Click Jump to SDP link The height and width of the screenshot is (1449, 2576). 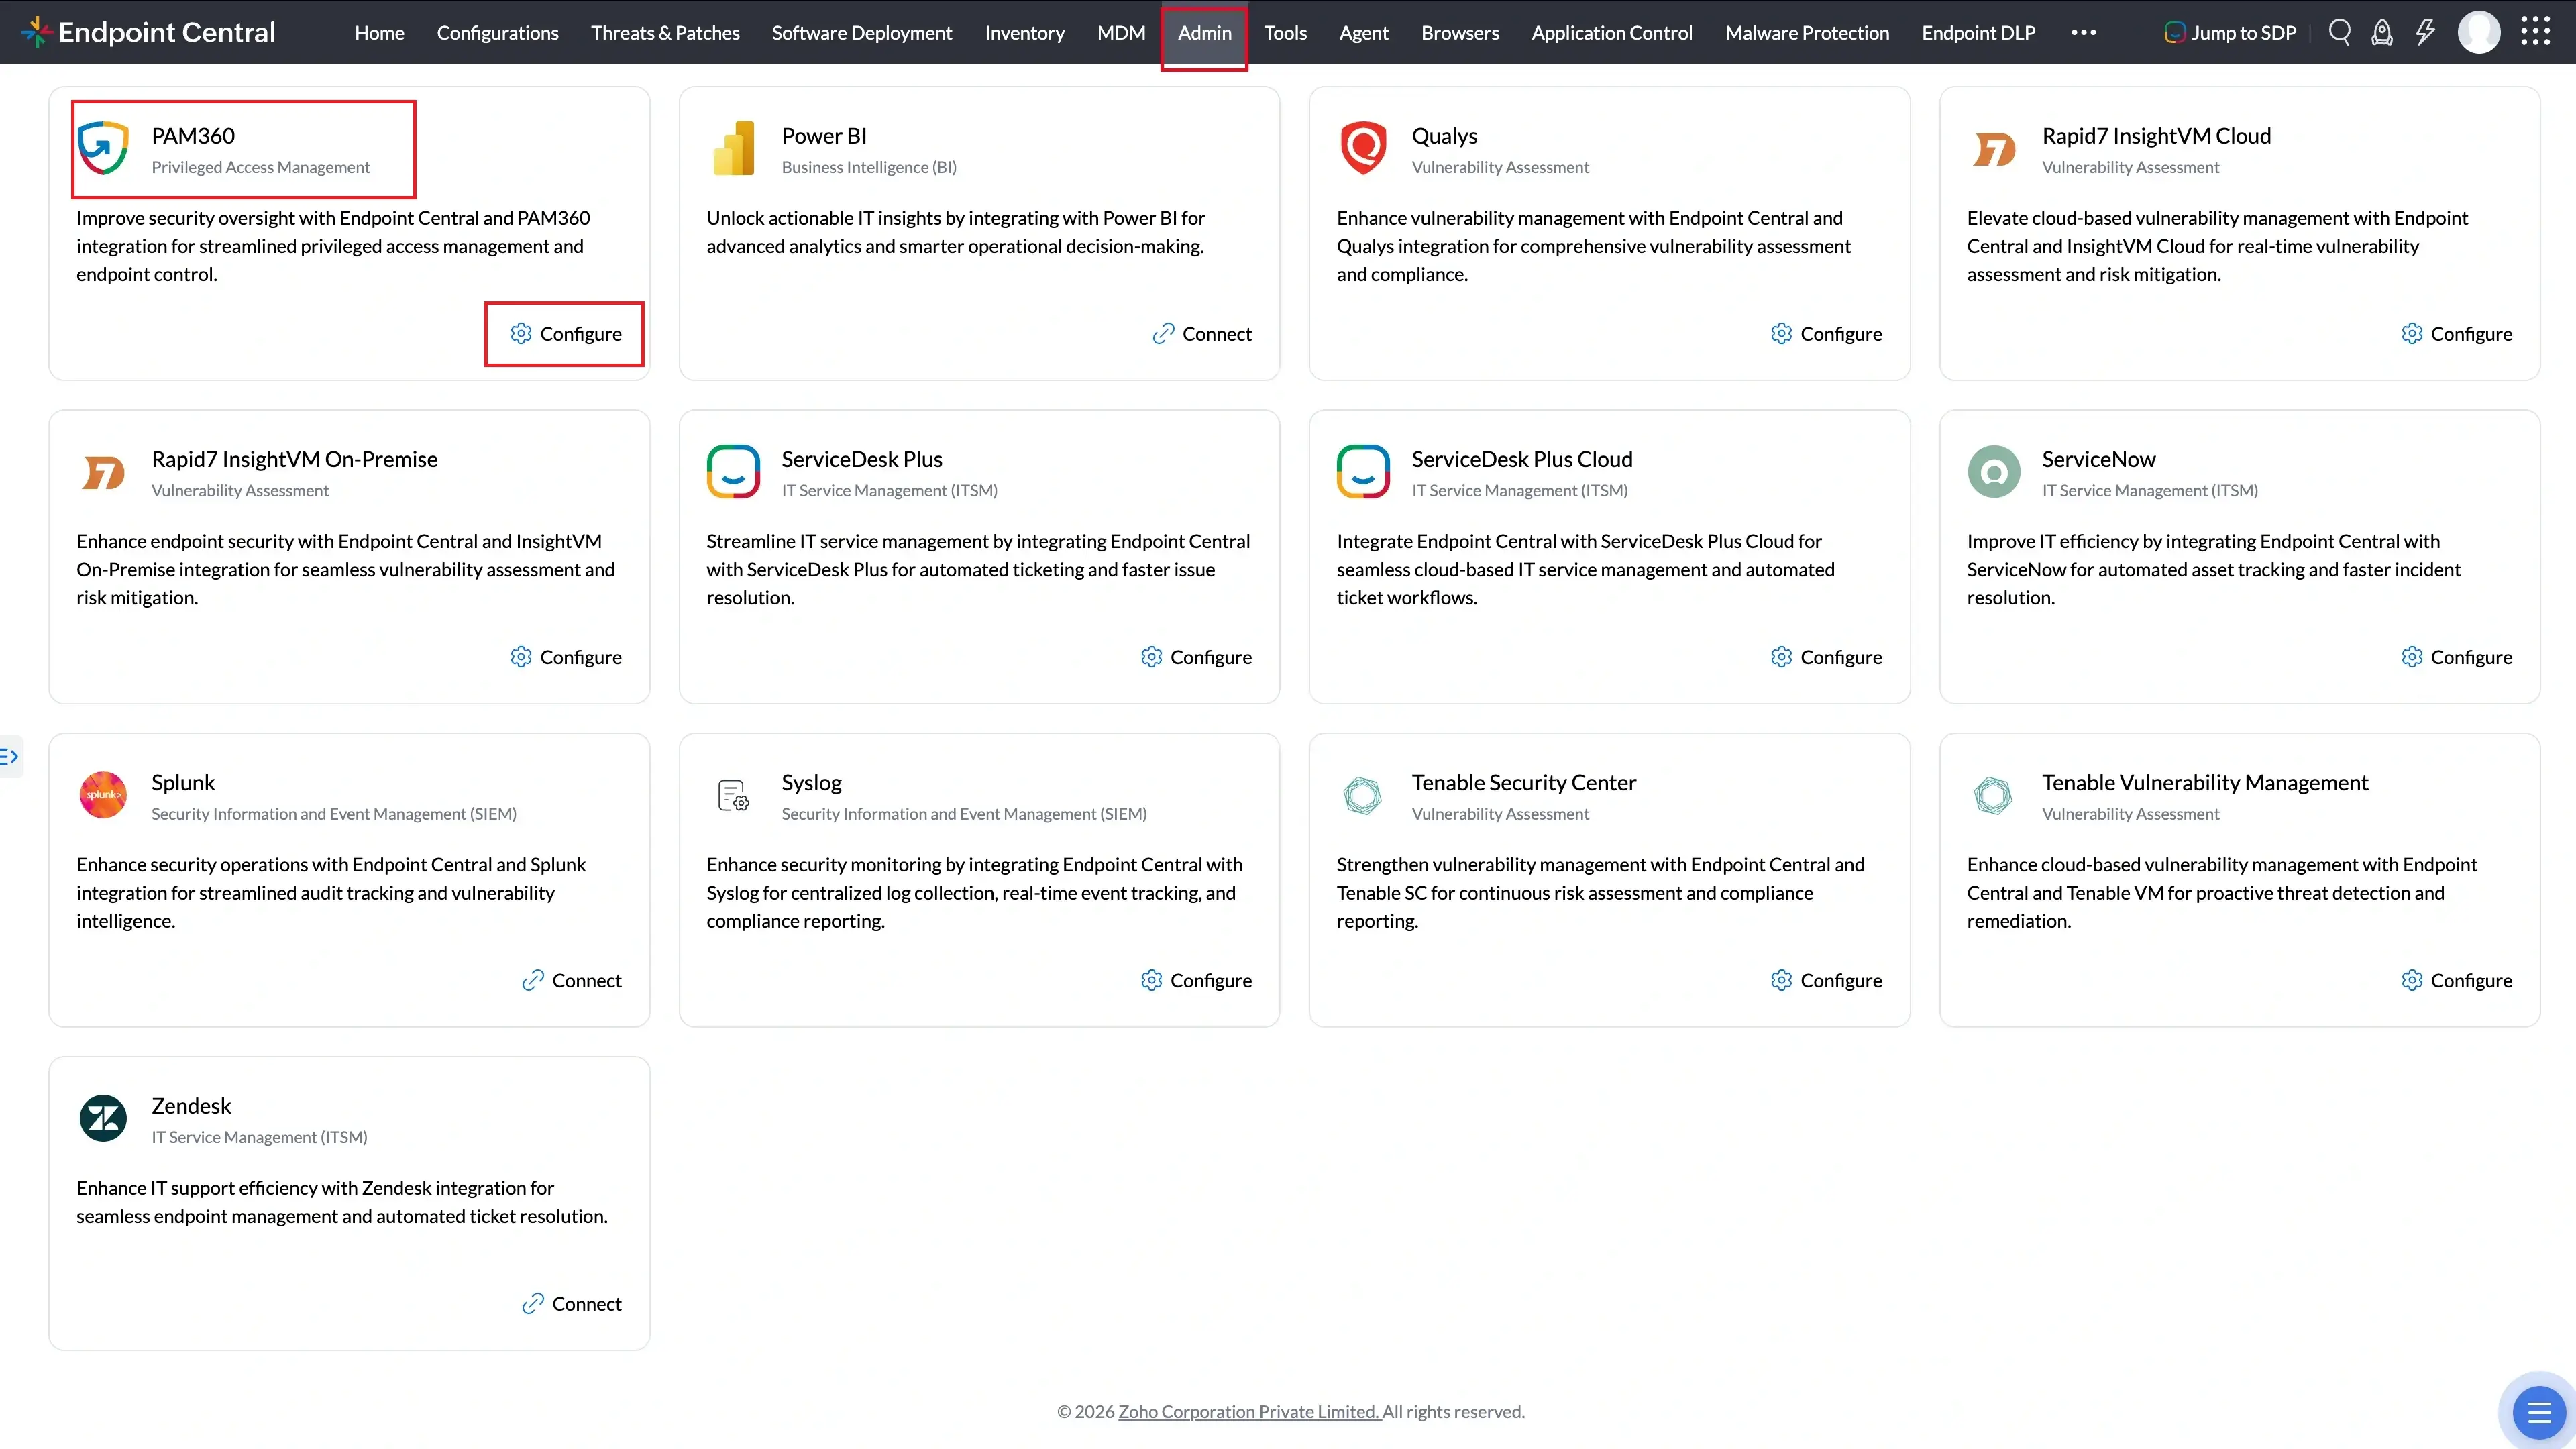click(2230, 32)
